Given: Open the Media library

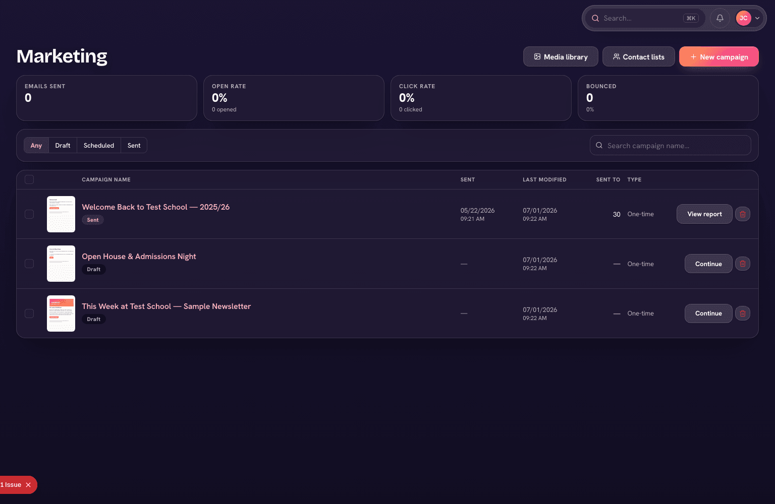Looking at the screenshot, I should coord(561,57).
